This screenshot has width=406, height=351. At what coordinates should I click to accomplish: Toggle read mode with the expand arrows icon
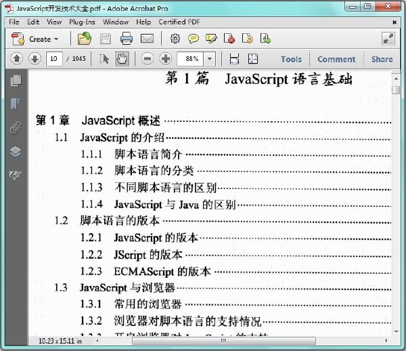pos(388,39)
